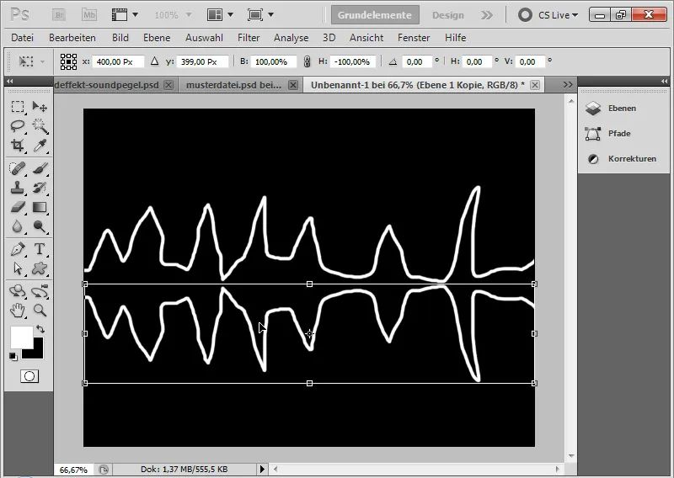The height and width of the screenshot is (478, 674).
Task: Swap foreground and background colors
Action: coord(40,329)
